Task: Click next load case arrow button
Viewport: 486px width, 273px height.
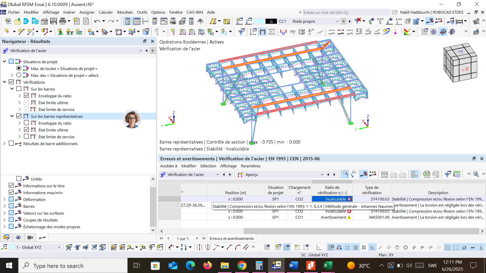Action: tap(350, 21)
